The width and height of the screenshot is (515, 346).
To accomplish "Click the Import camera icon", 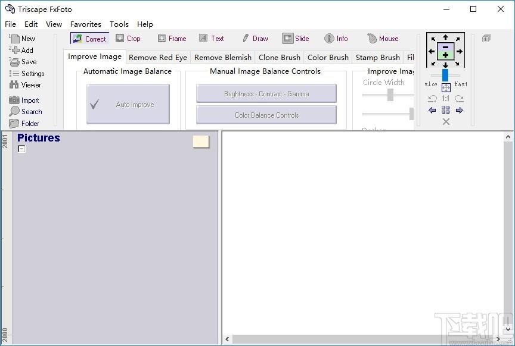I will pos(14,100).
